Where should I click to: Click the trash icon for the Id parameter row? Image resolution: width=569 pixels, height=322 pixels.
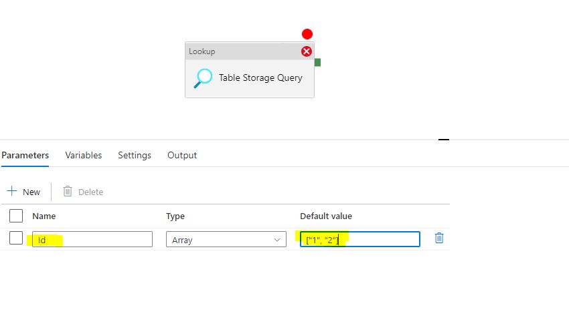pos(439,238)
